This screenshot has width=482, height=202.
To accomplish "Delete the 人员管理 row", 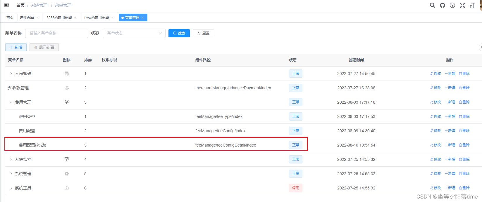I will 464,74.
